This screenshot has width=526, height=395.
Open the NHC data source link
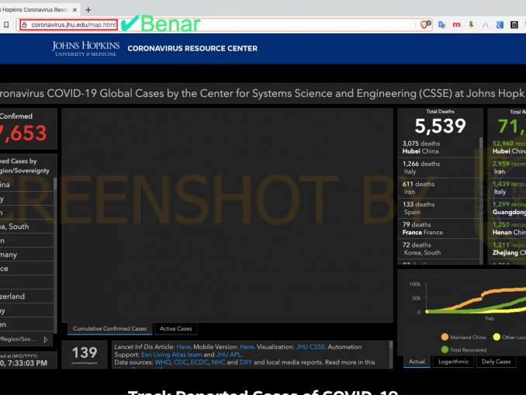click(218, 362)
